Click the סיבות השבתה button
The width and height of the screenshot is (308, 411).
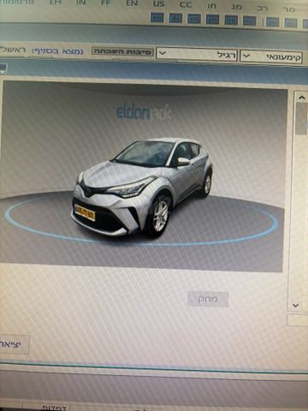[x=122, y=51]
